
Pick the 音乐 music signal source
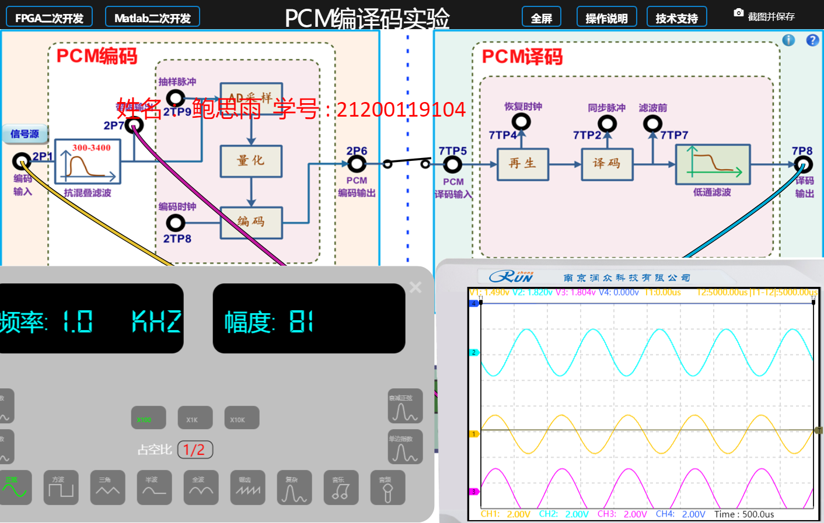point(341,487)
